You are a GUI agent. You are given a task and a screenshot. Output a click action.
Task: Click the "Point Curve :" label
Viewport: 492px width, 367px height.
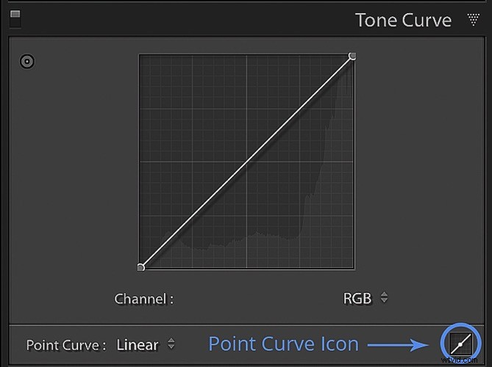tap(66, 344)
